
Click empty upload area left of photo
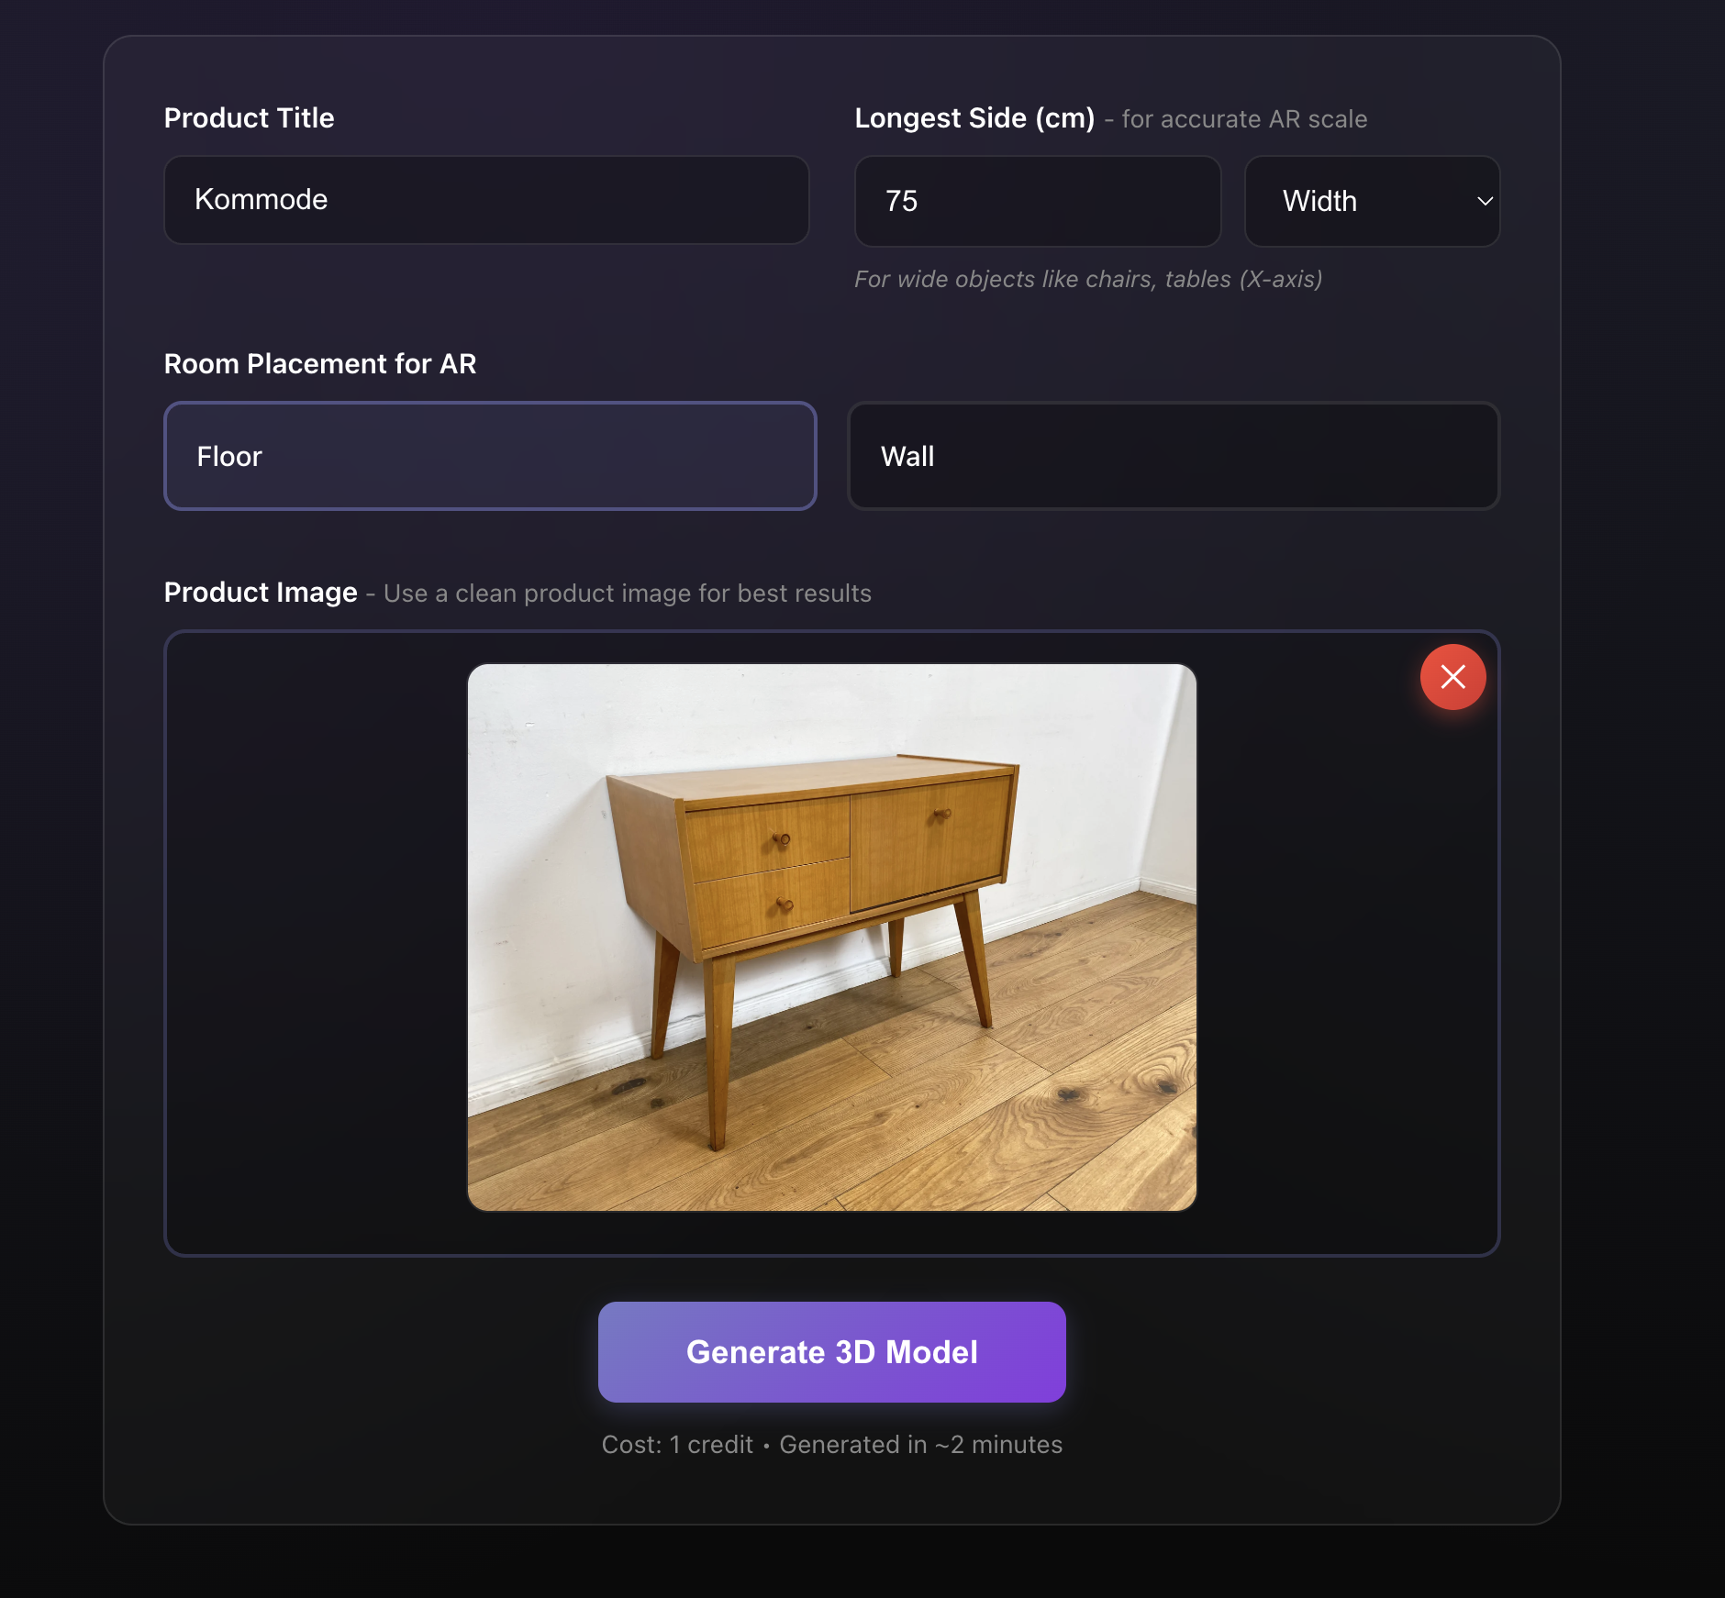317,942
